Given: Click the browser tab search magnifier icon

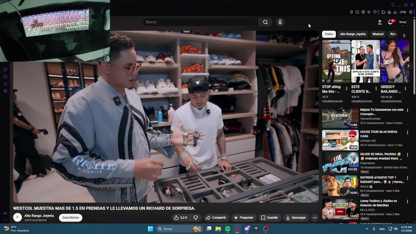Looking at the screenshot, I should pos(393,5).
